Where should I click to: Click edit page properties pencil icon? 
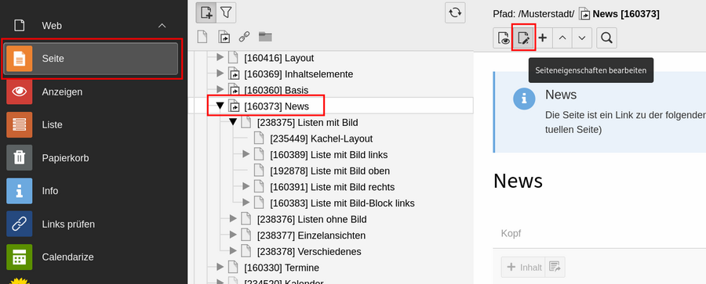click(x=524, y=38)
